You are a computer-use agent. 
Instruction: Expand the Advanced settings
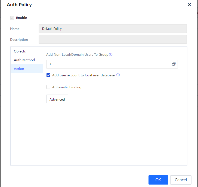(x=57, y=99)
